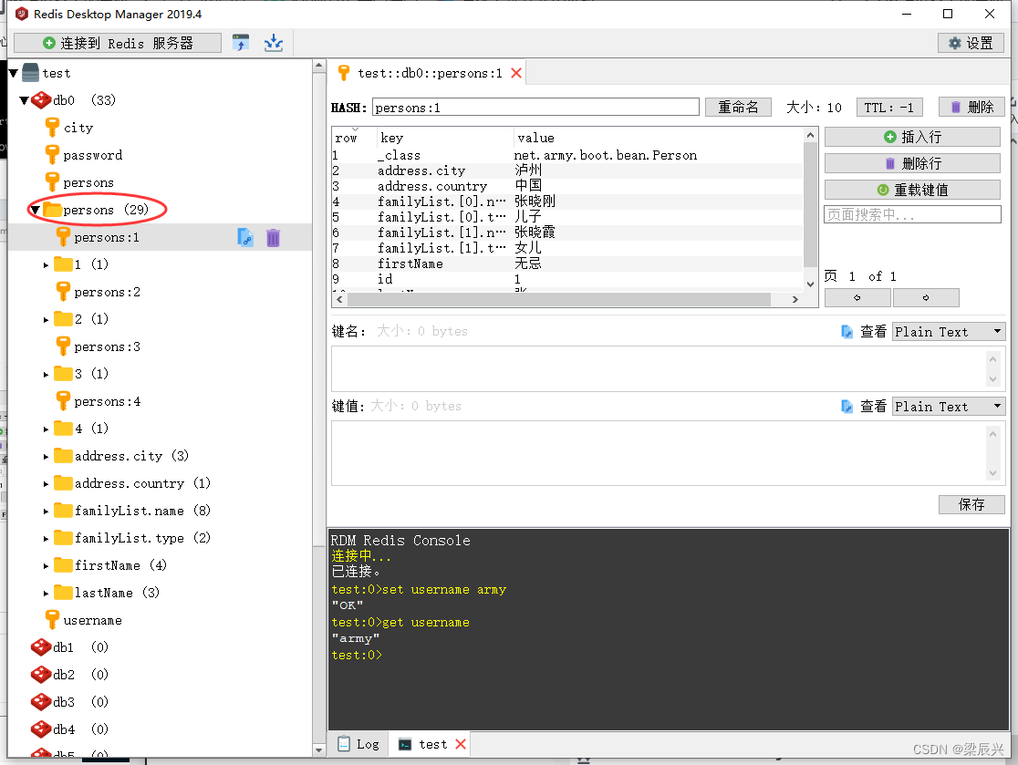Click the connect to Redis server button
The image size is (1018, 765).
(118, 43)
